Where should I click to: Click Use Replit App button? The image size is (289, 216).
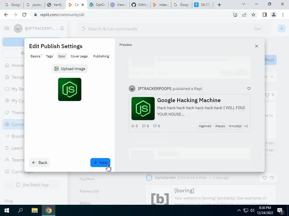pos(32,185)
